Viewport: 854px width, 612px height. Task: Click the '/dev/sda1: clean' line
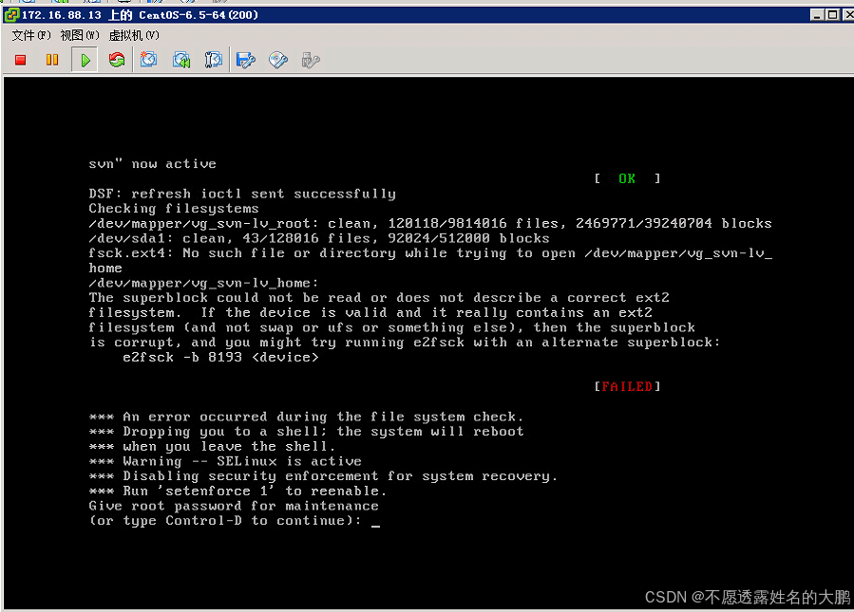coord(319,238)
